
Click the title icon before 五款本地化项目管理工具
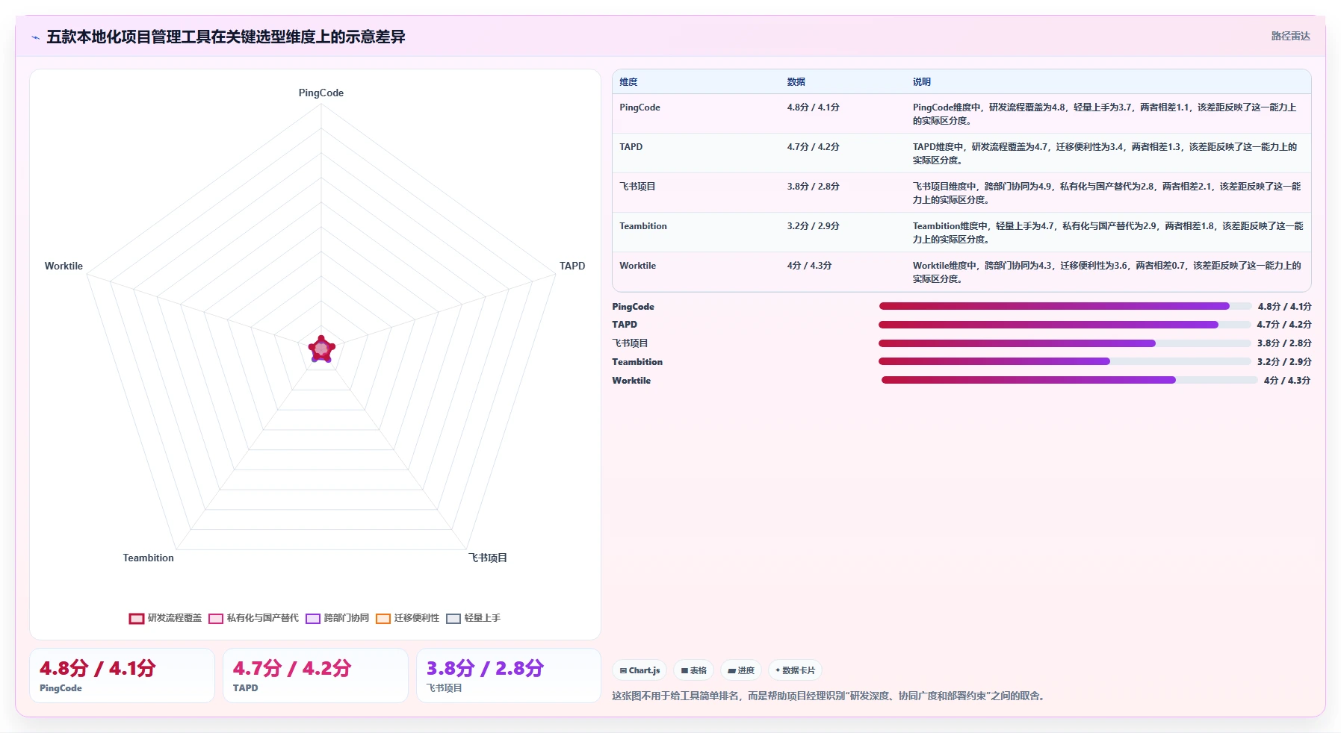point(35,37)
